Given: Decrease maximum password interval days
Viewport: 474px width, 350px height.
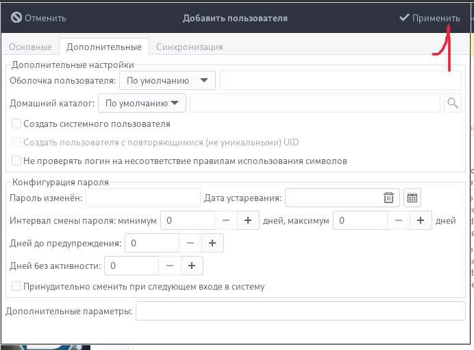Looking at the screenshot, I should pos(399,221).
